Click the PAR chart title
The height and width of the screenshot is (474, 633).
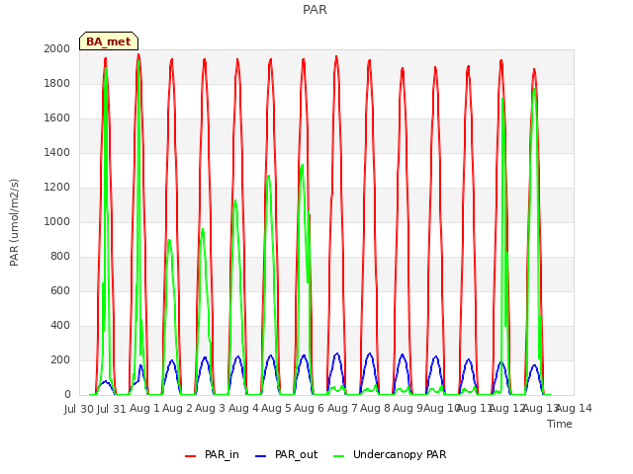coord(315,9)
